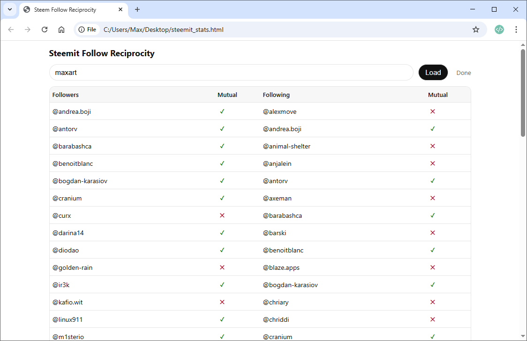527x341 pixels.
Task: Bookmark this page with the star icon
Action: 476,30
